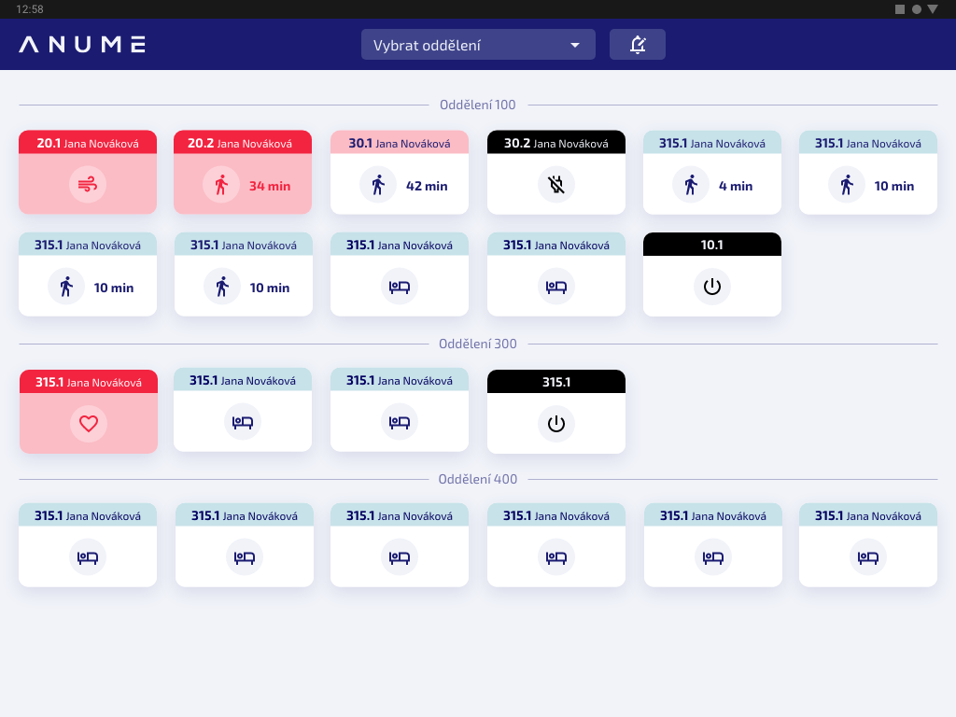Select the 20.2 Jana Nováková card header
This screenshot has height=717, width=956.
pos(243,143)
